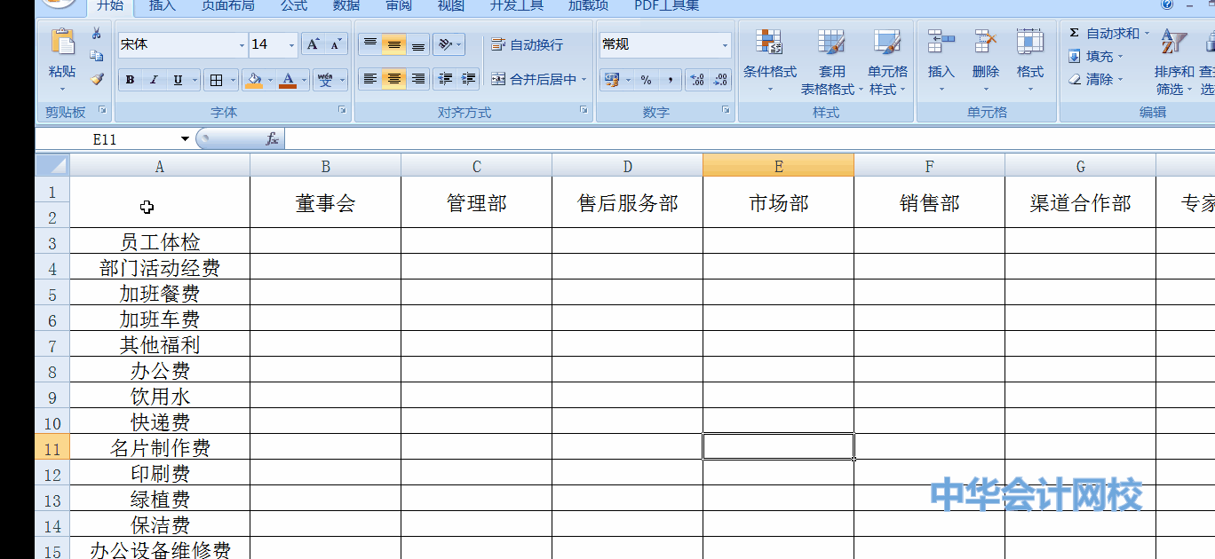The width and height of the screenshot is (1215, 559).
Task: Toggle align text left
Action: coord(370,79)
